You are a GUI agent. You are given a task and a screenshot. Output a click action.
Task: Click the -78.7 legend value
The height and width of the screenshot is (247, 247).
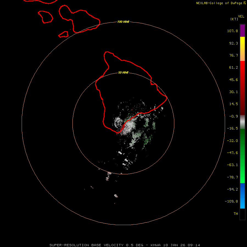pyautogui.click(x=232, y=177)
